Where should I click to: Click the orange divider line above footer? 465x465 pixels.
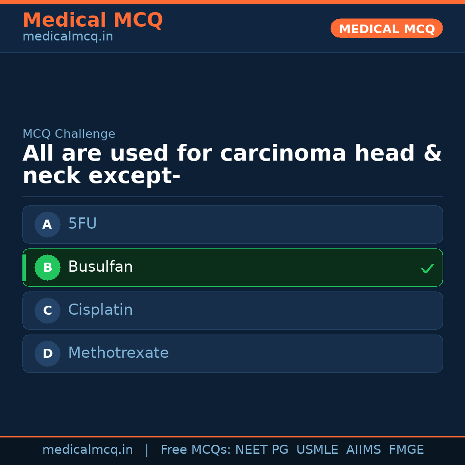click(x=232, y=436)
